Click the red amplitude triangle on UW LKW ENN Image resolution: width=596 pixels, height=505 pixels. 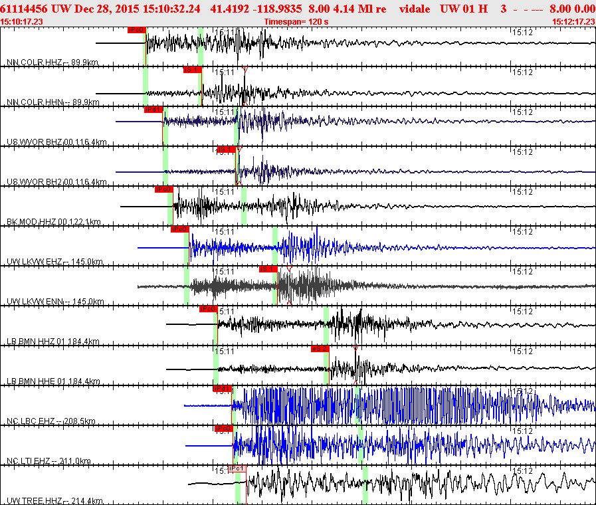coord(289,268)
